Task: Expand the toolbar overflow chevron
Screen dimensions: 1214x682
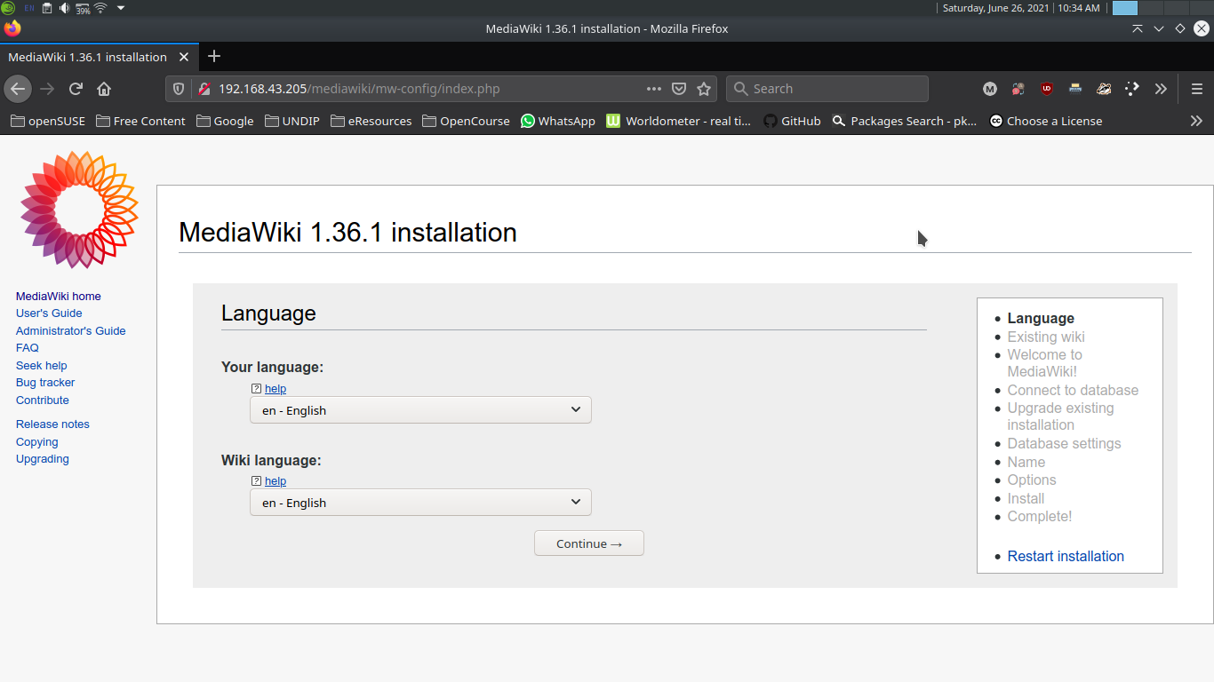Action: tap(1161, 89)
